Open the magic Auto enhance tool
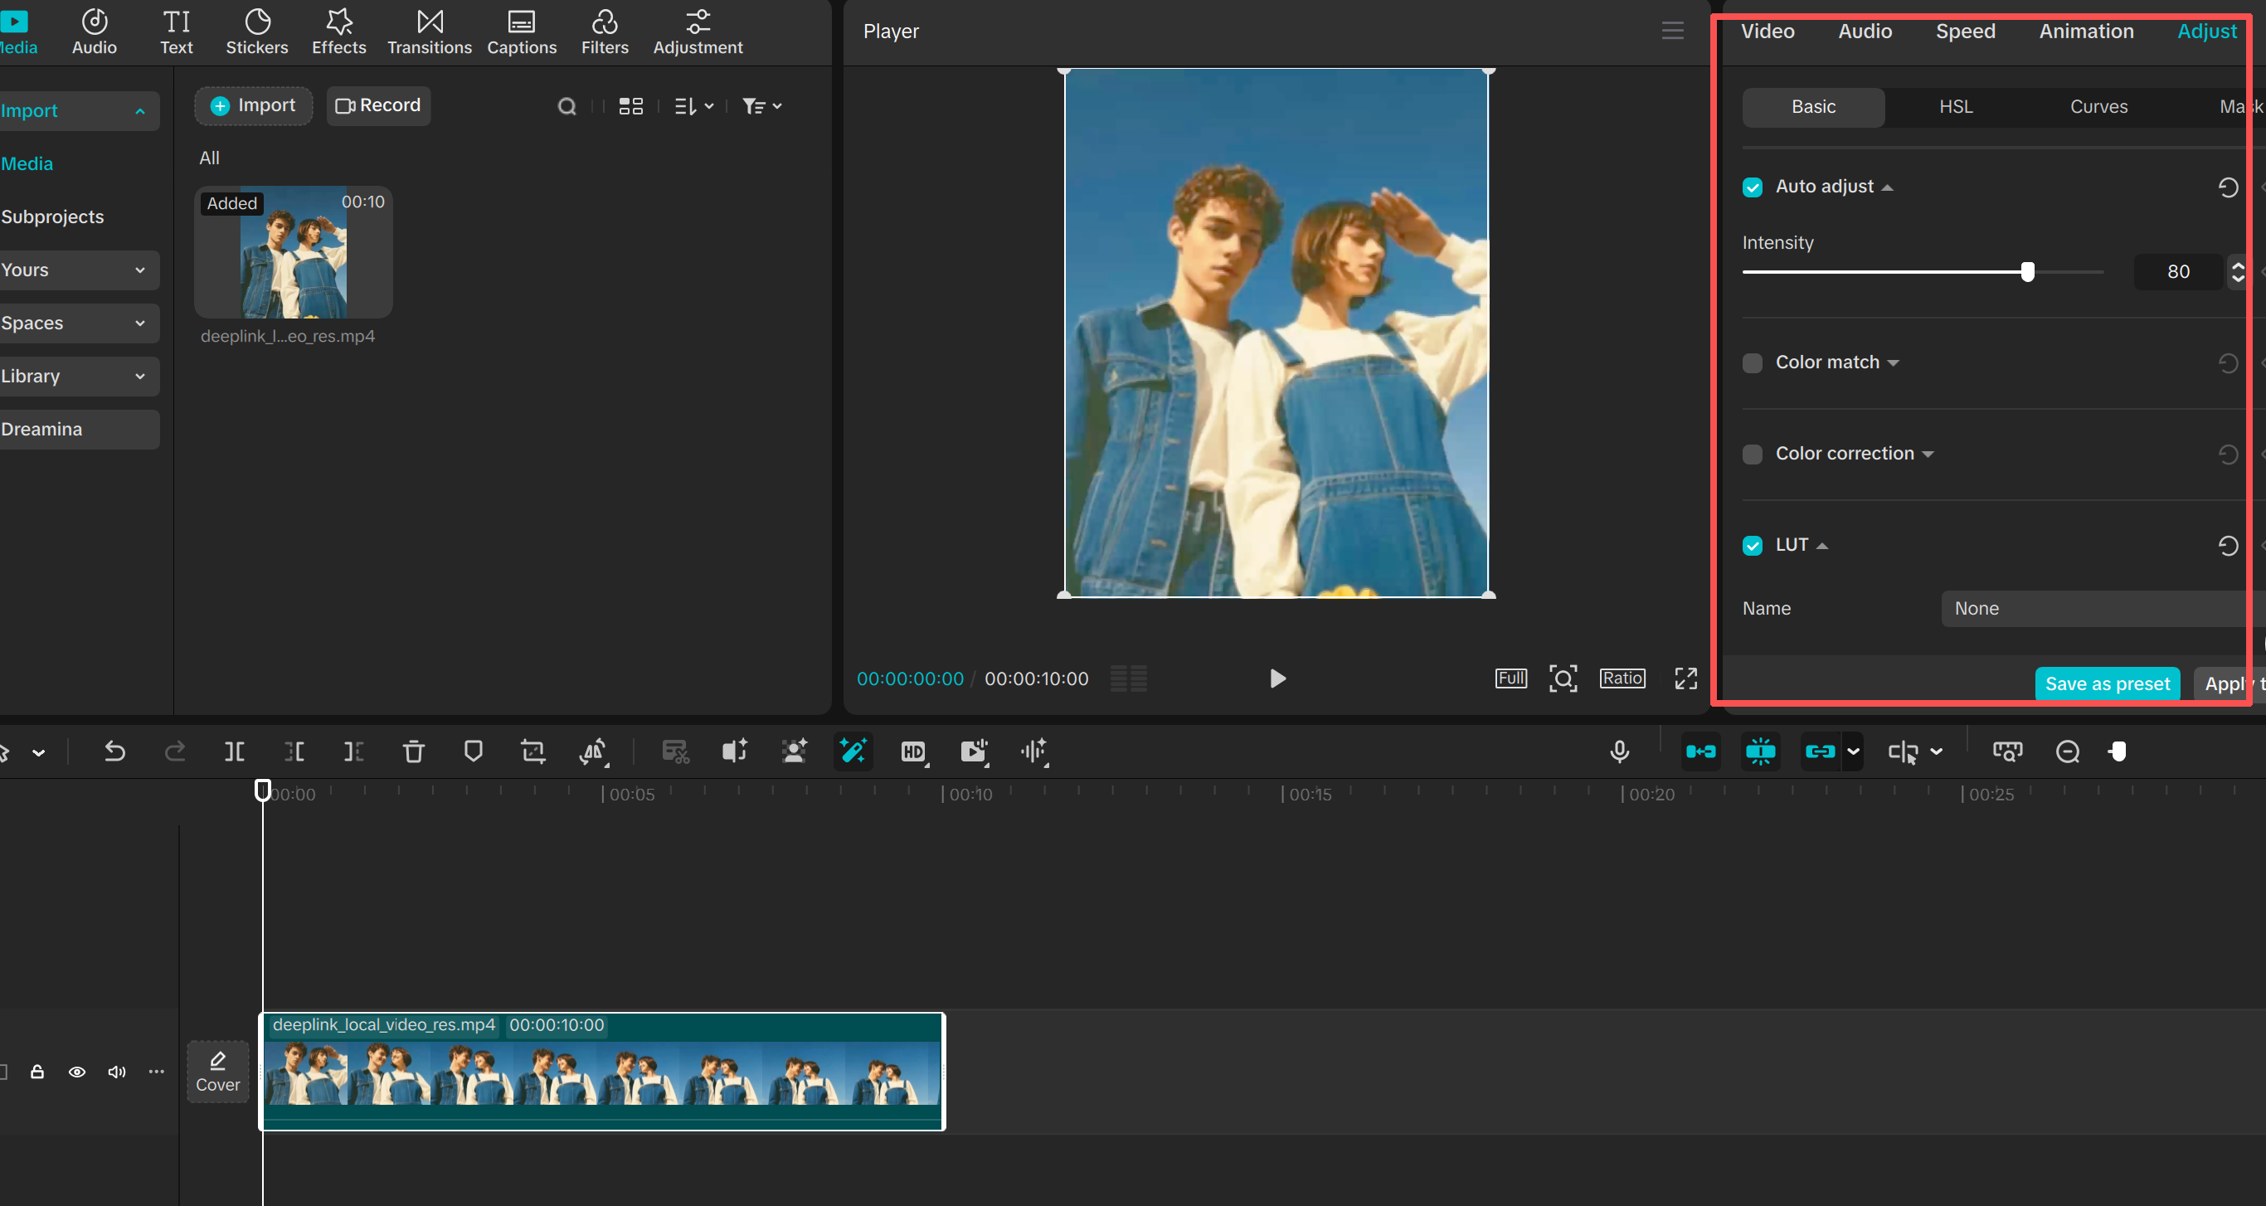This screenshot has width=2266, height=1206. [852, 752]
